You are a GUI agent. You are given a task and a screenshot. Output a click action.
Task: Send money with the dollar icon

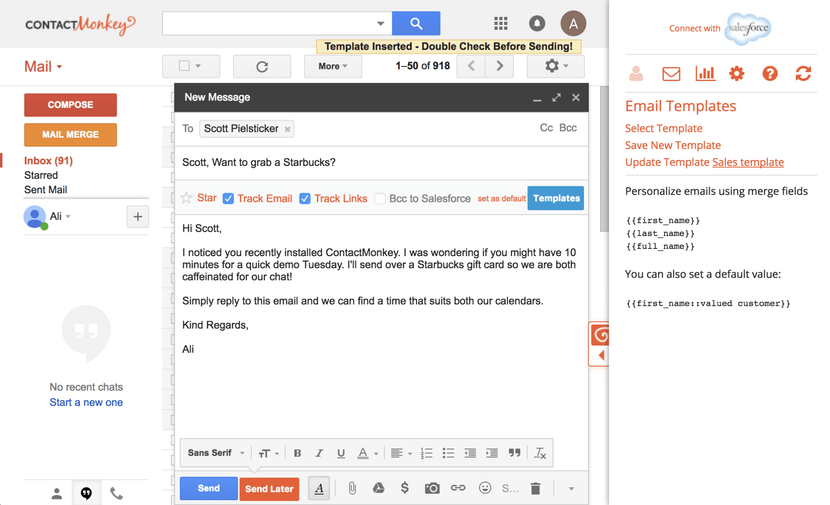(x=404, y=488)
